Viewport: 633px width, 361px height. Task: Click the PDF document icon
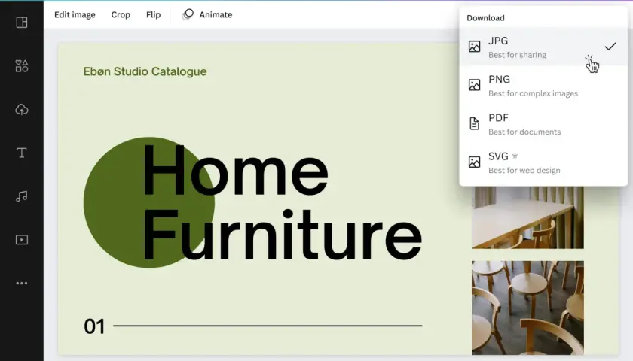[474, 123]
